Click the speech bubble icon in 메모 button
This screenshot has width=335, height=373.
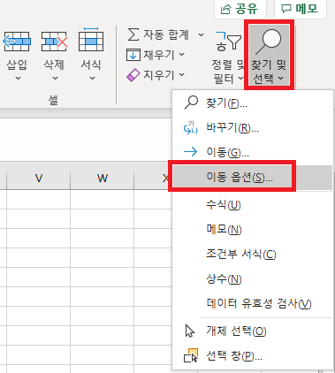coord(286,10)
